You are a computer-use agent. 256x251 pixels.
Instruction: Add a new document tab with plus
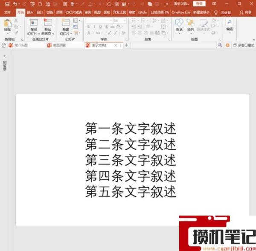pos(126,45)
